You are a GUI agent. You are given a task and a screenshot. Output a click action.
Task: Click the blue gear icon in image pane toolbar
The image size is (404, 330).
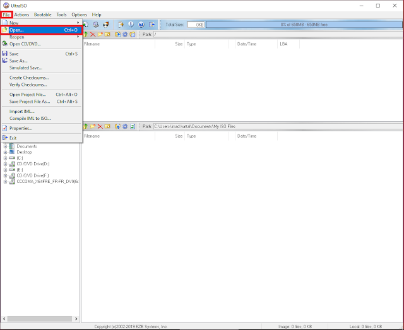point(125,34)
